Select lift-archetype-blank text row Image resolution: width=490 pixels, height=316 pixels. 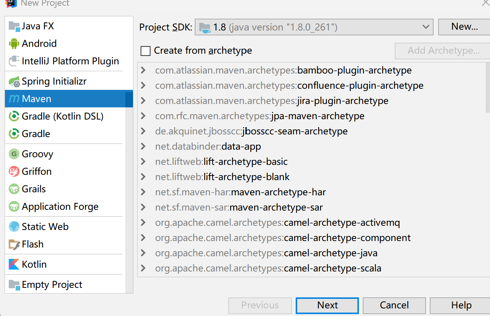pos(222,177)
